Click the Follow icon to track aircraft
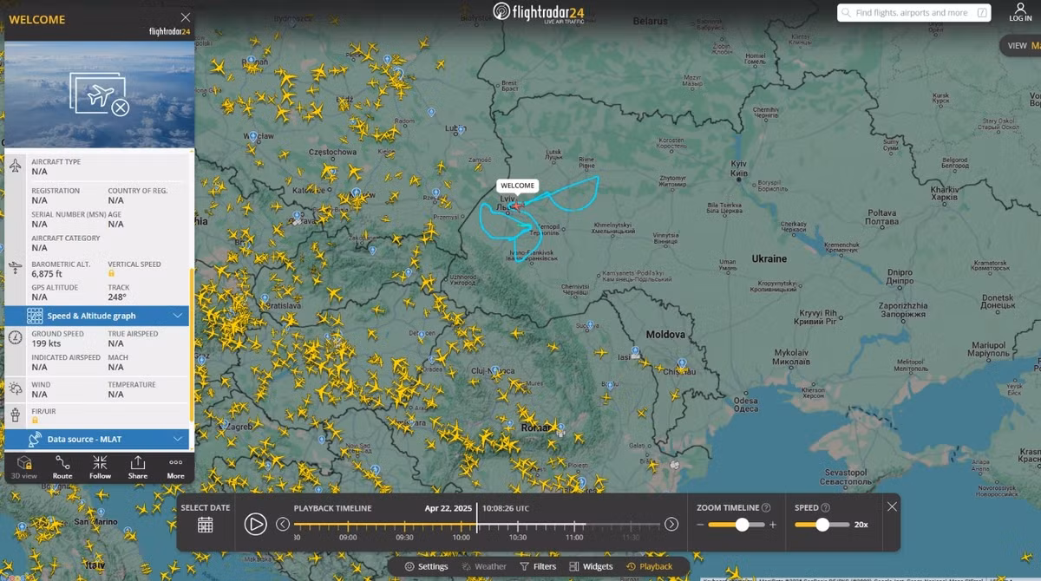 click(x=99, y=467)
